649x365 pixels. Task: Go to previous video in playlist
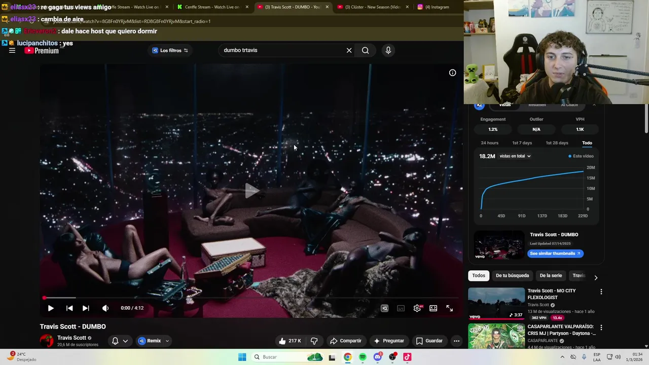tap(69, 308)
